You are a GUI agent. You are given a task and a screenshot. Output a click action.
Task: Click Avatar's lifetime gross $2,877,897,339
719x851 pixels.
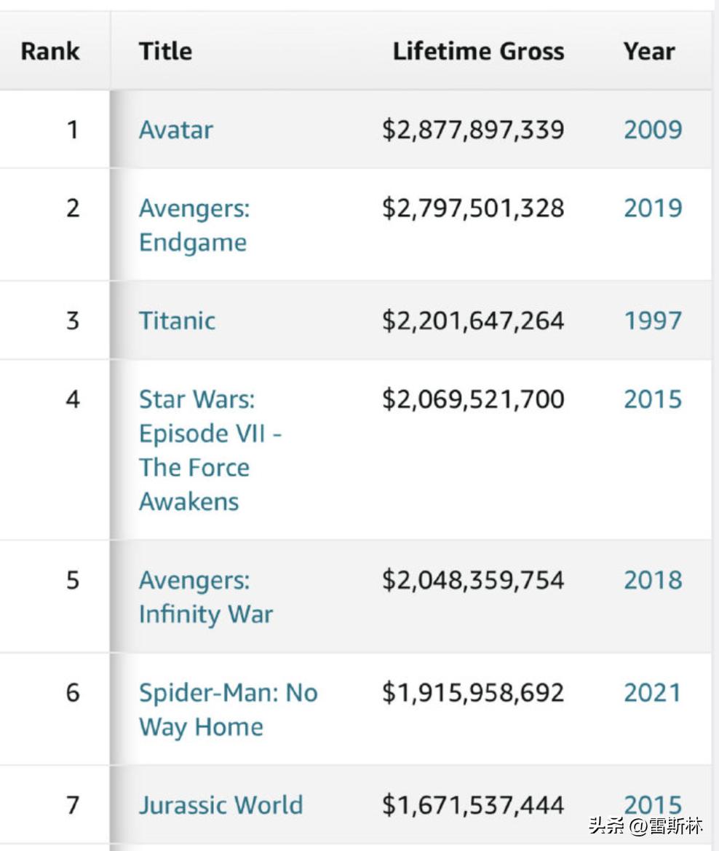click(473, 130)
